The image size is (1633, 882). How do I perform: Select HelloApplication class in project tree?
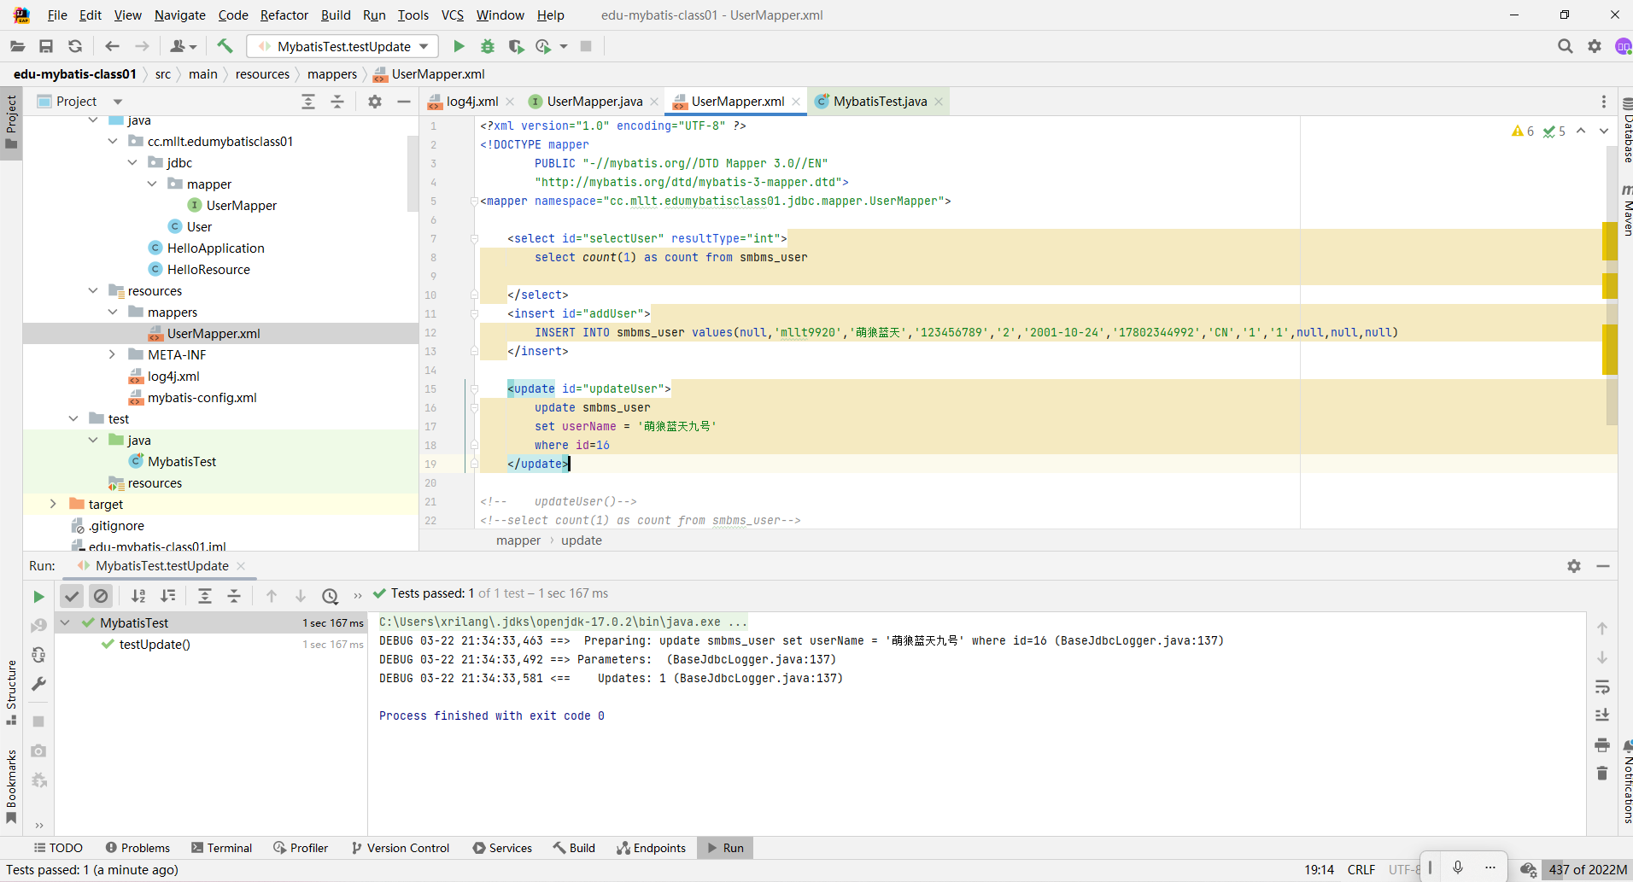[215, 248]
